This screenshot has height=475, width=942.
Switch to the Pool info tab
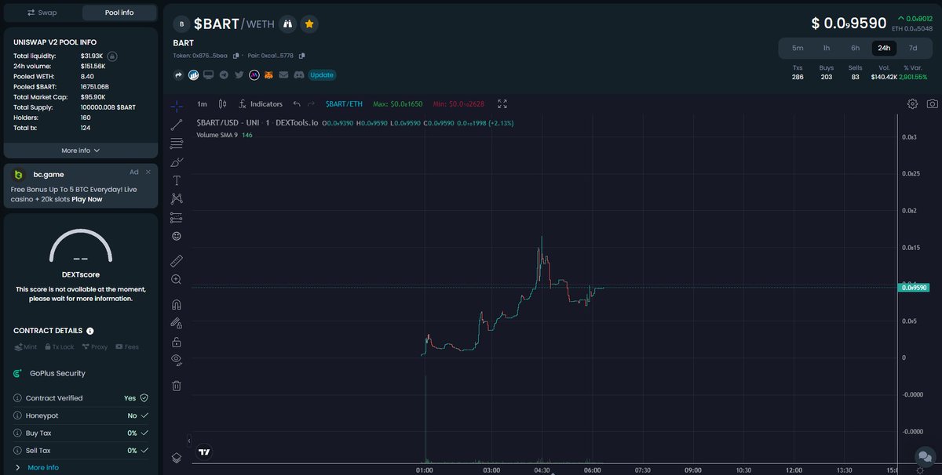click(119, 13)
